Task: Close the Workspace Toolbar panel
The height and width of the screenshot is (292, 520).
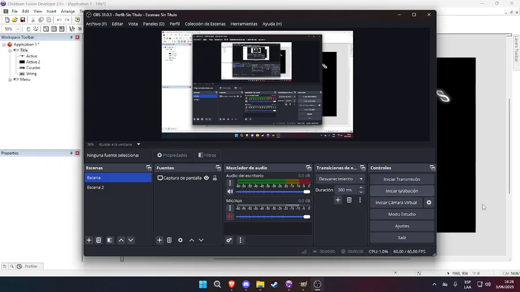Action: pyautogui.click(x=77, y=37)
